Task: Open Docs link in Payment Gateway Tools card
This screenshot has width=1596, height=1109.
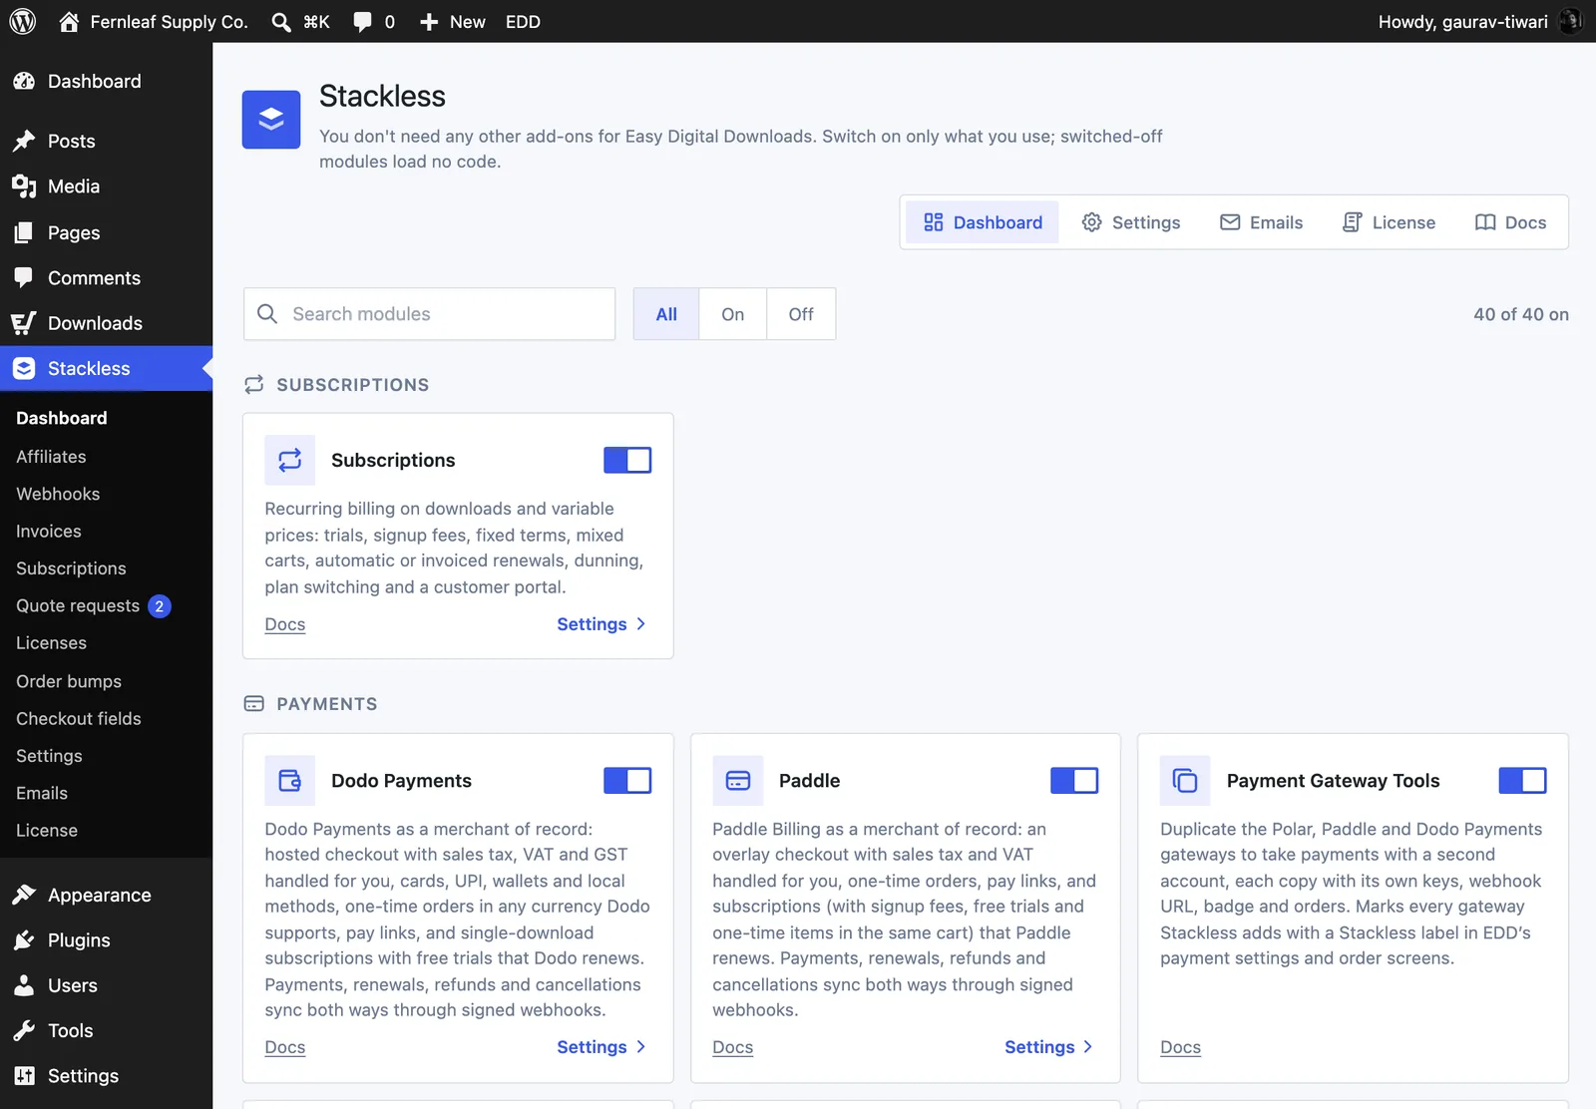Action: (1181, 1047)
